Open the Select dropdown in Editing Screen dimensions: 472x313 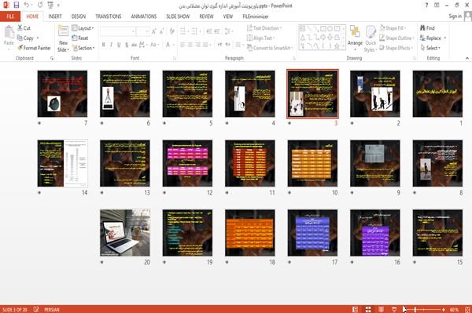[x=430, y=48]
